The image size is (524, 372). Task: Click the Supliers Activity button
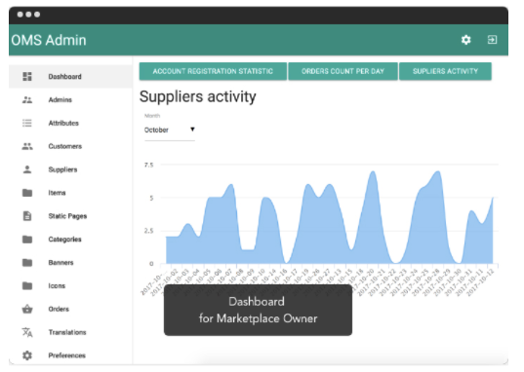point(445,71)
